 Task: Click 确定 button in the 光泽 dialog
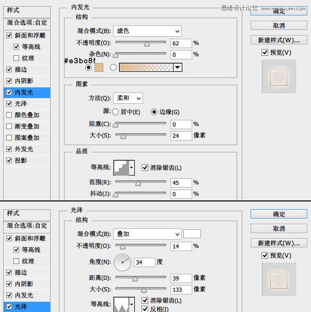pyautogui.click(x=279, y=214)
